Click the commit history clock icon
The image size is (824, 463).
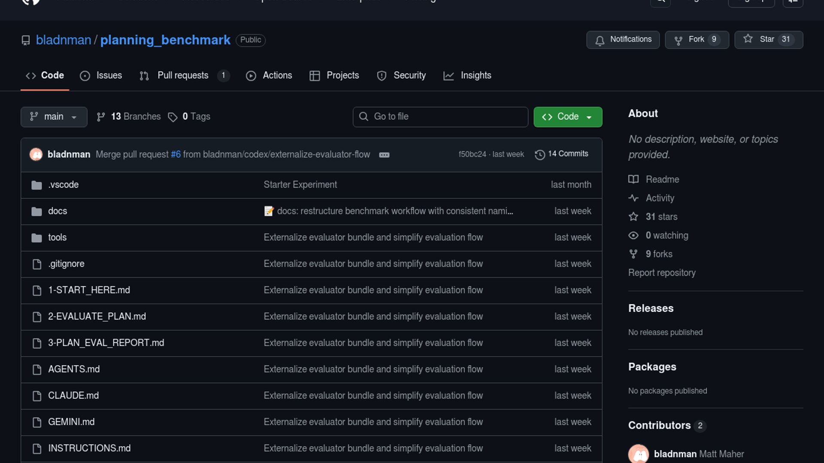point(539,154)
